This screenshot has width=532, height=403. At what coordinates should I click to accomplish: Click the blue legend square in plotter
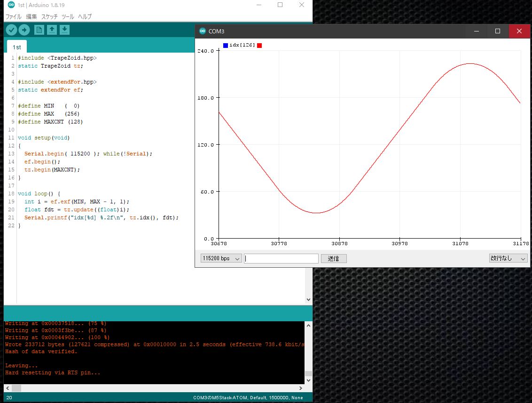point(226,45)
